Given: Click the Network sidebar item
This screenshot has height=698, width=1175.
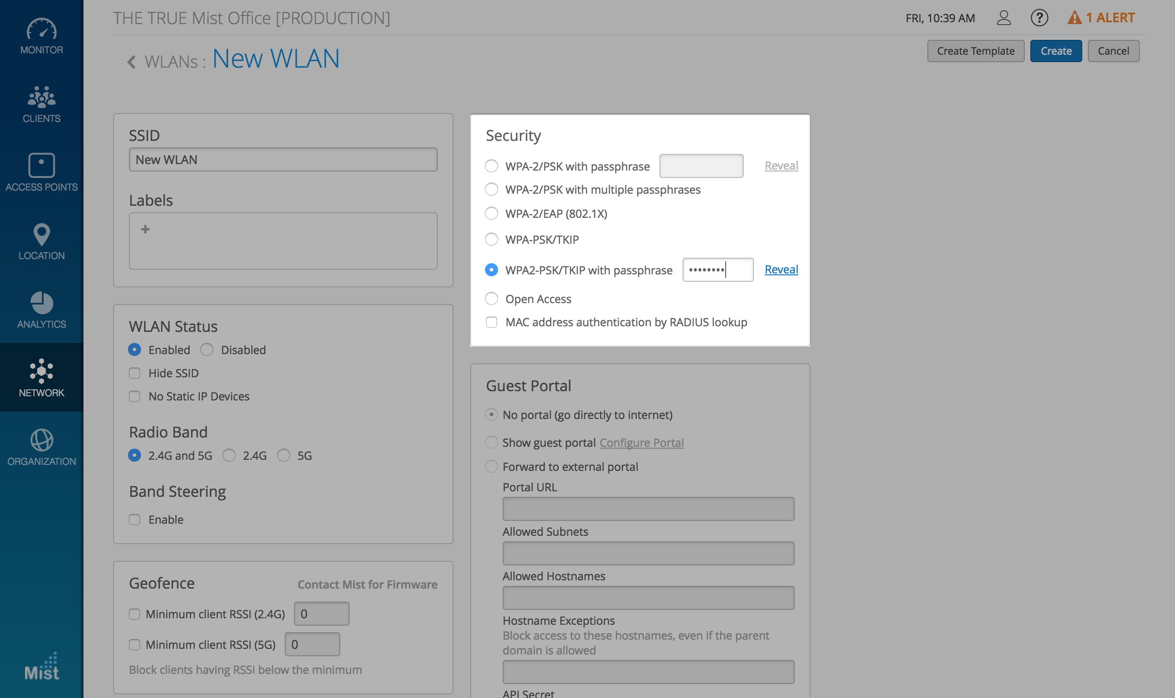Looking at the screenshot, I should [x=41, y=378].
